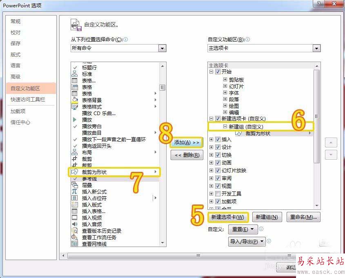Click the 插入占位符 icon
This screenshot has width=345, height=278.
(75, 198)
